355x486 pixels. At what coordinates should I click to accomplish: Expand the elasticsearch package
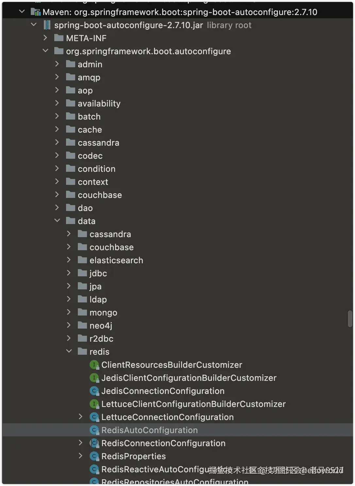click(69, 260)
